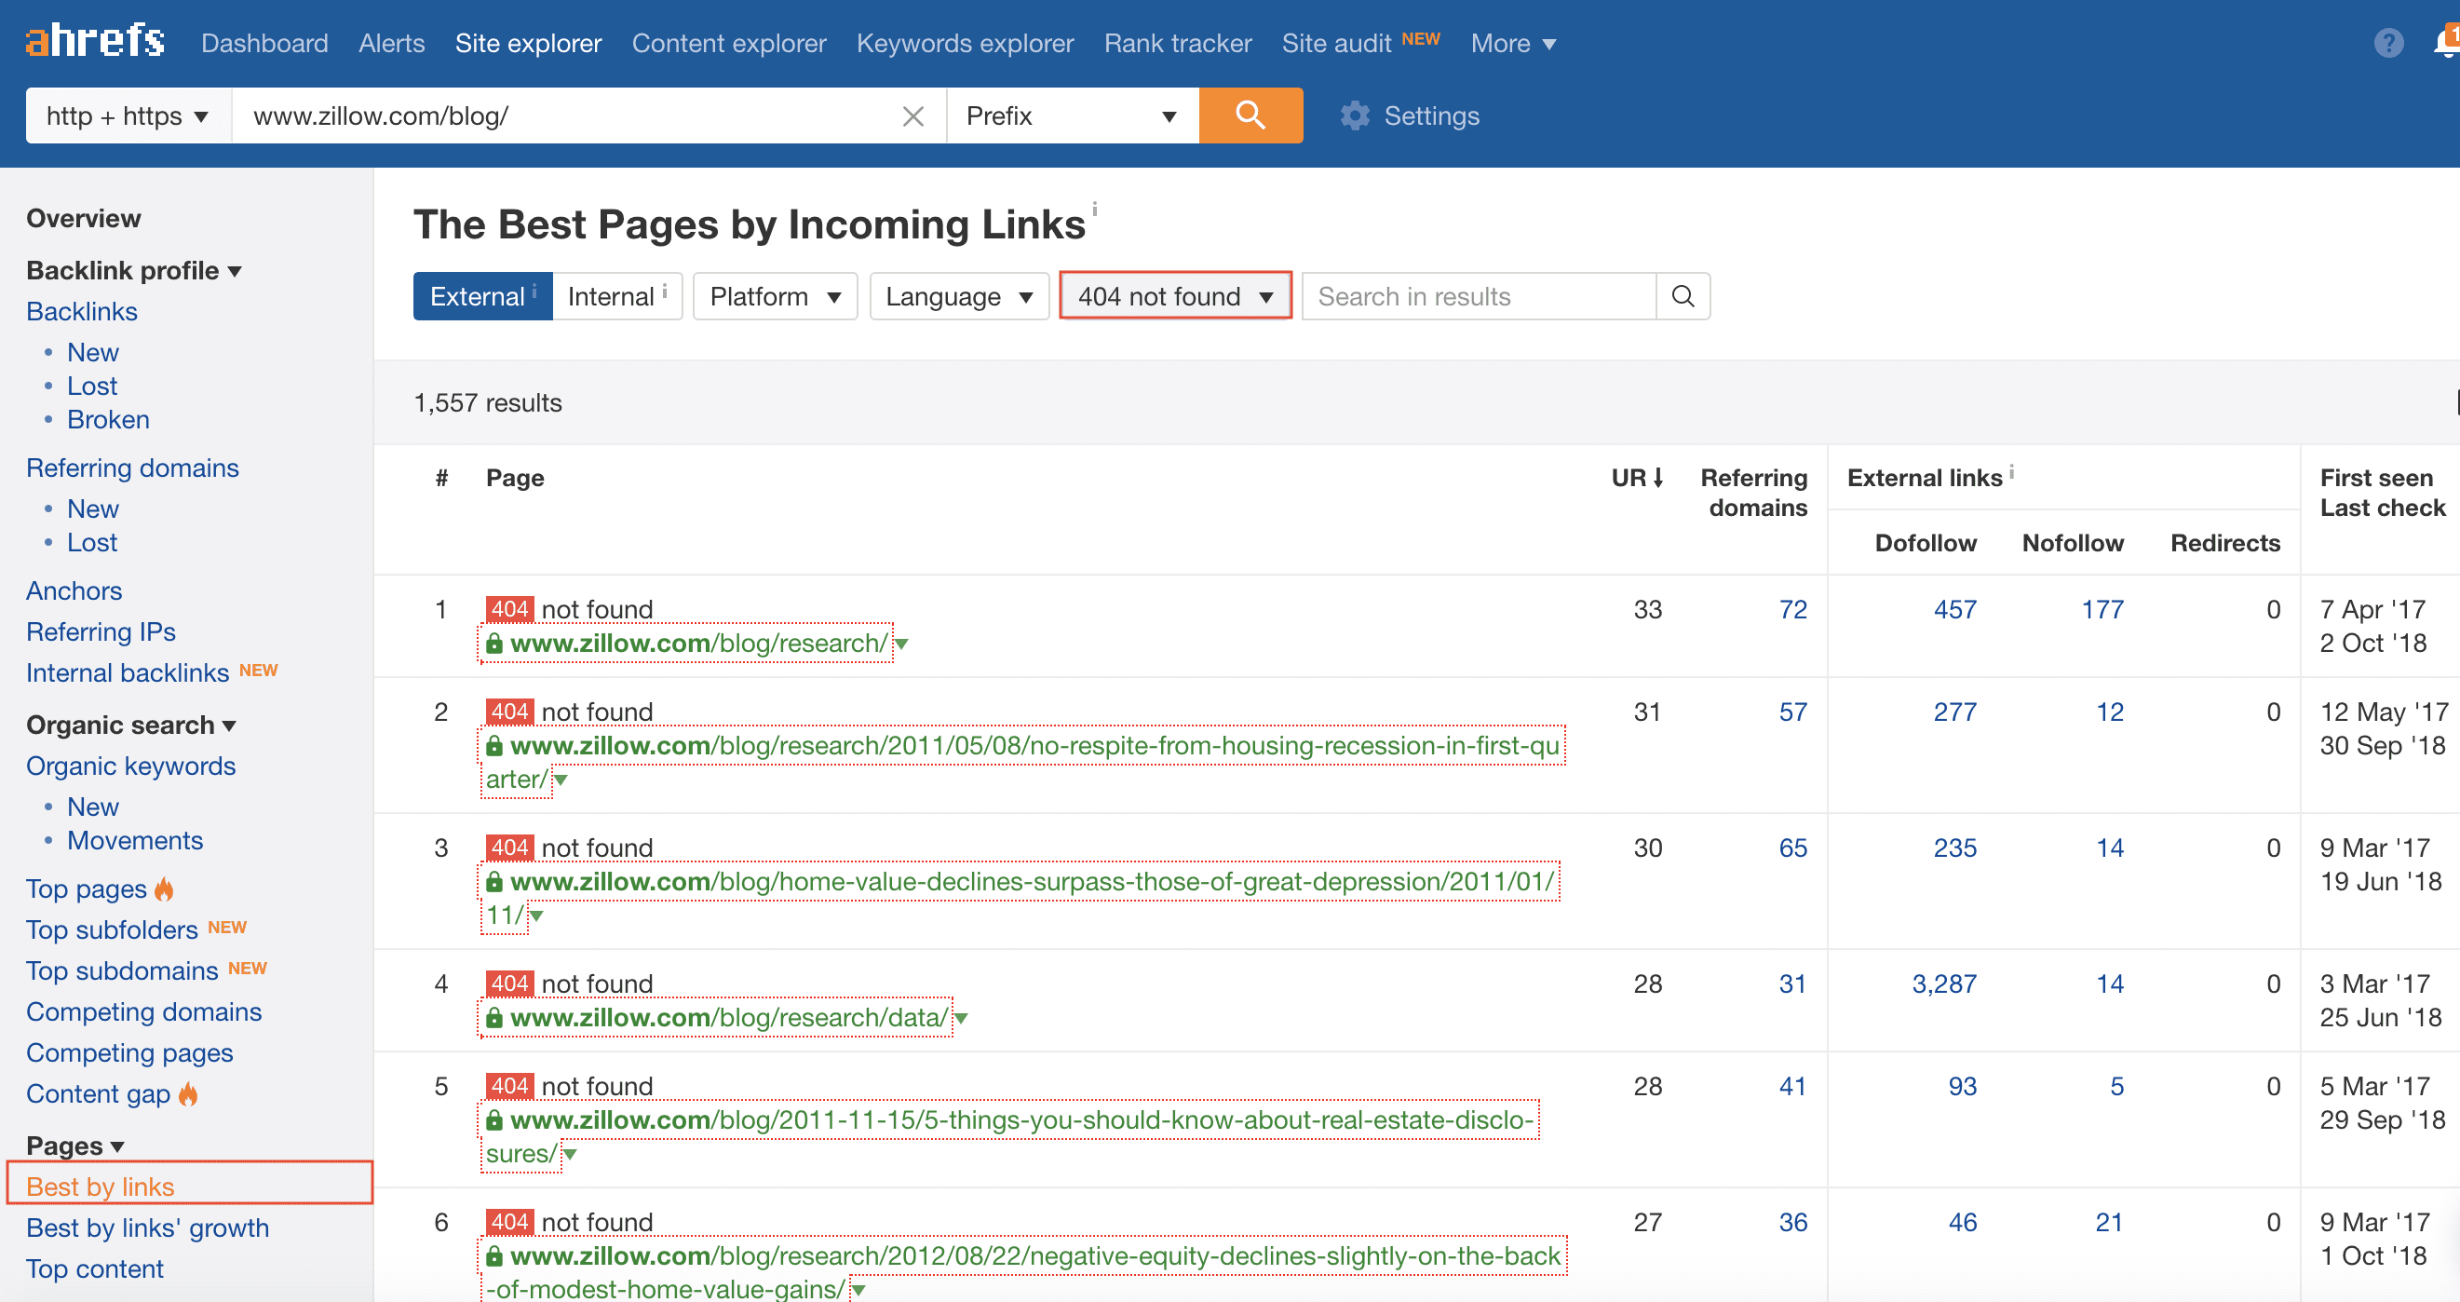2460x1302 pixels.
Task: Open the Platform filter dropdown
Action: (775, 296)
